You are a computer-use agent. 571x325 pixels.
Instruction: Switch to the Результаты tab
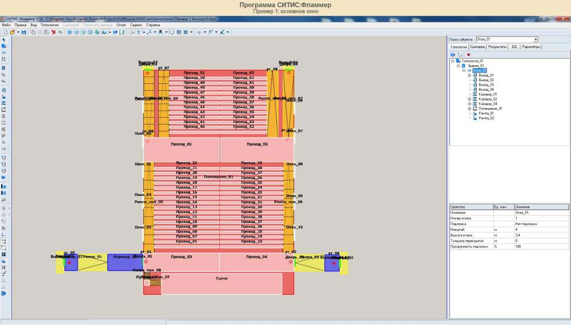coord(497,47)
